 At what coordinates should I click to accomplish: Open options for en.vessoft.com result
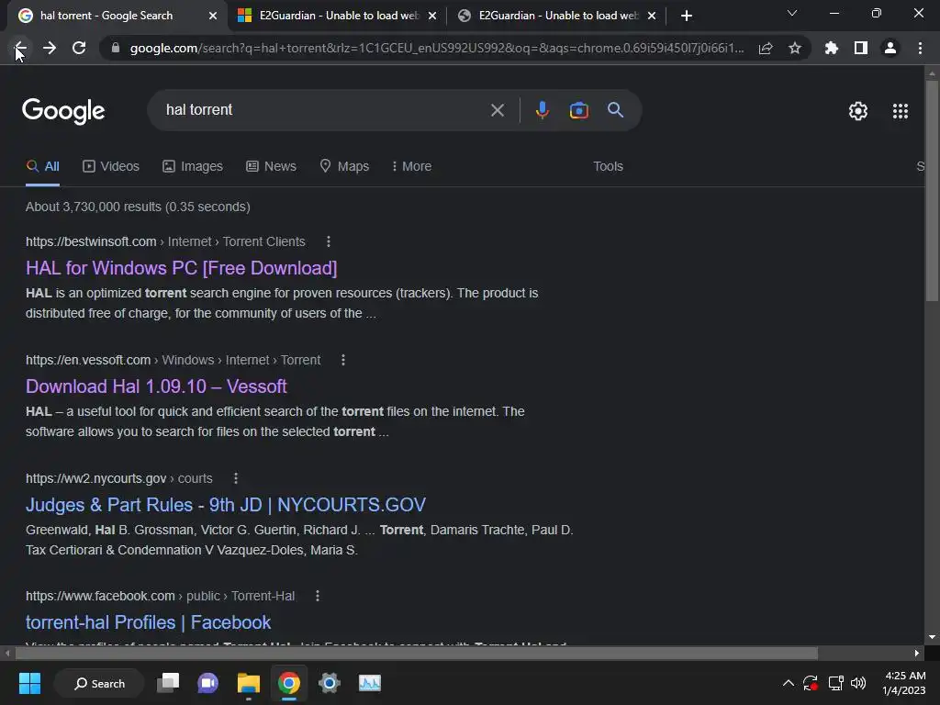(x=343, y=360)
